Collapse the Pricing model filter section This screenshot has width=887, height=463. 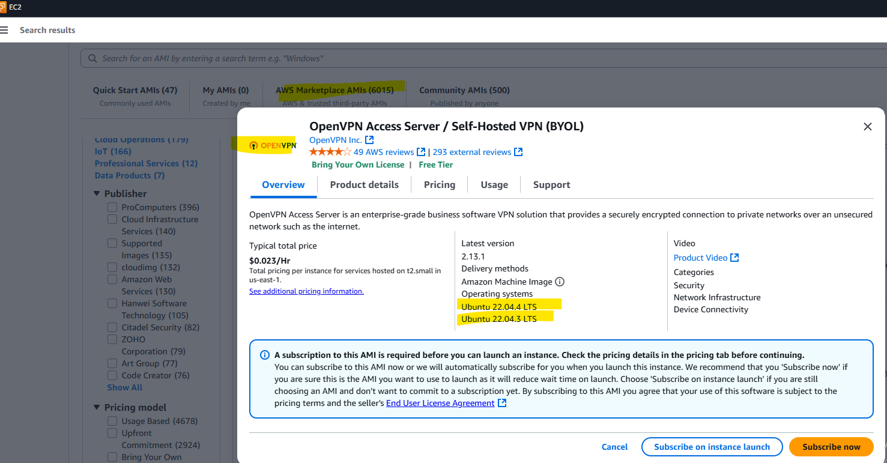point(97,407)
